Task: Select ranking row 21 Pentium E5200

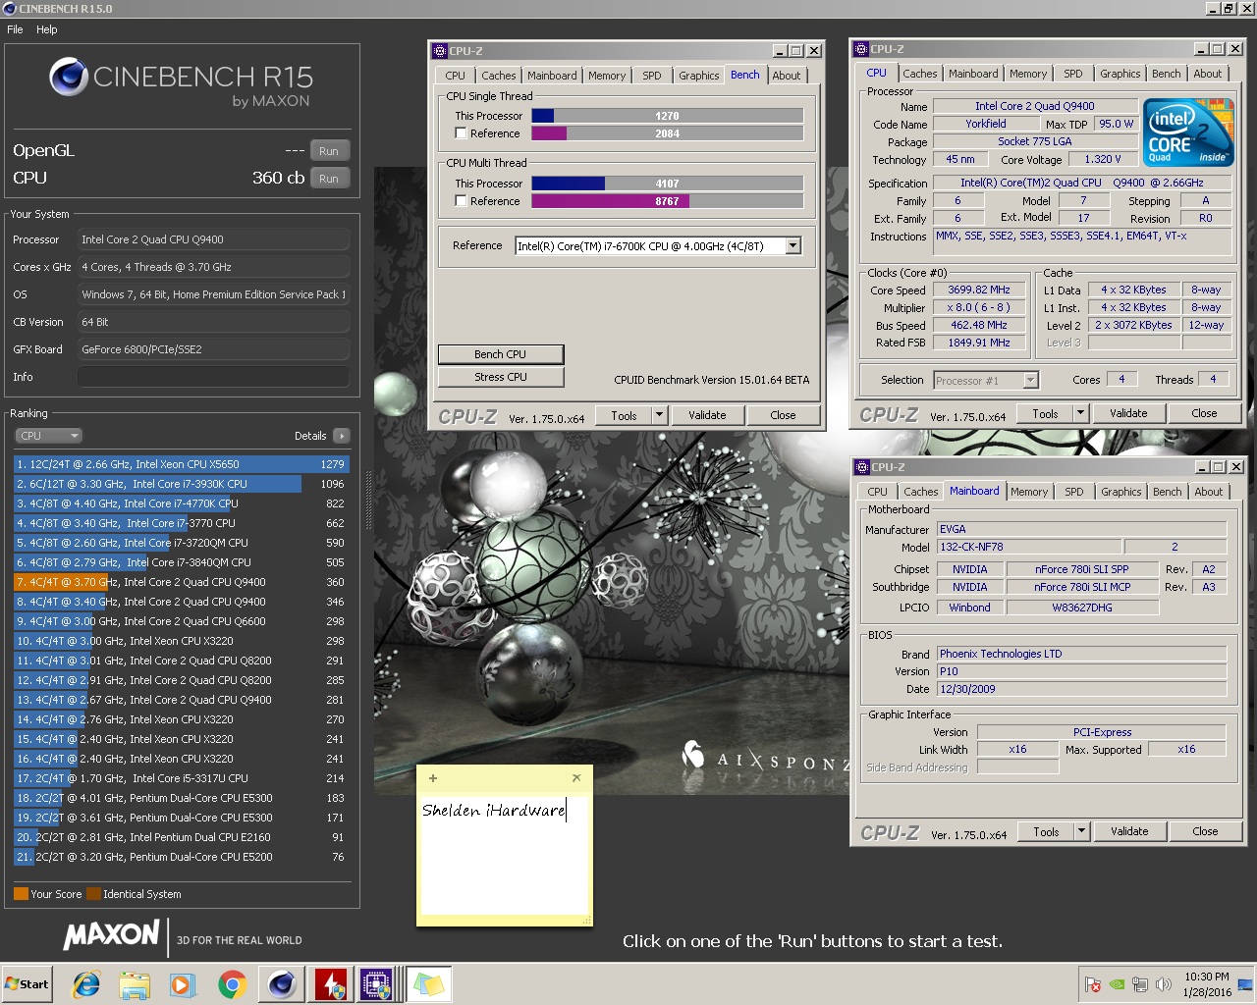Action: click(181, 857)
